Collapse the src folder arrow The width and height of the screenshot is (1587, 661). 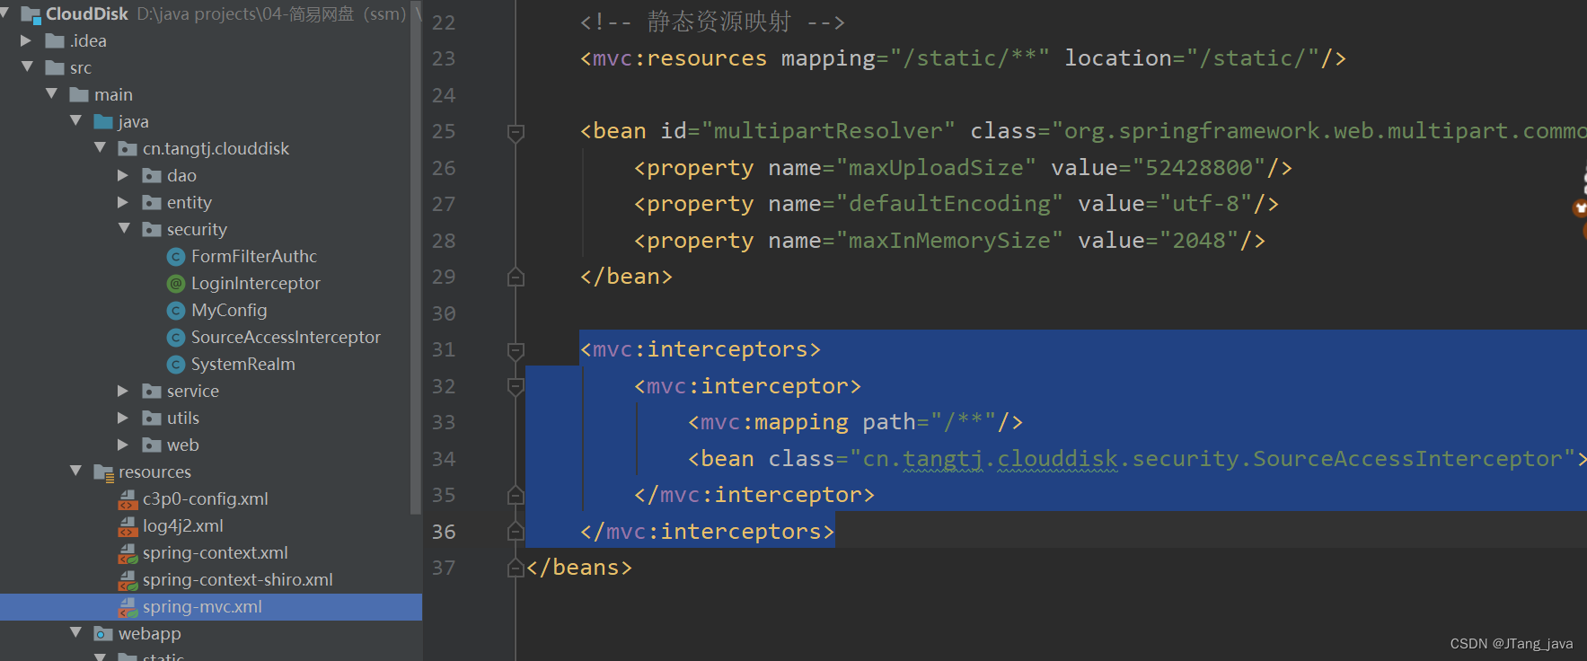[x=27, y=66]
